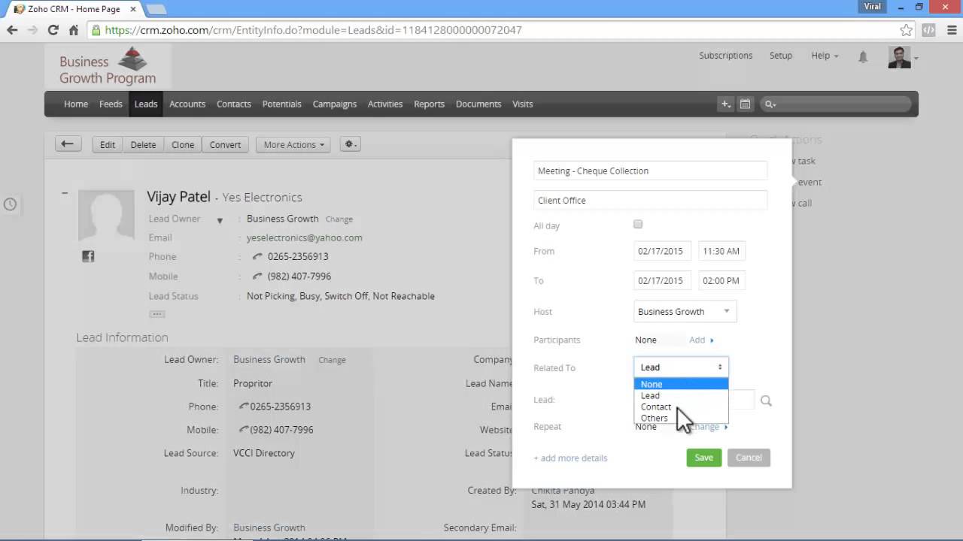Open the Subscriptions link

coord(726,56)
